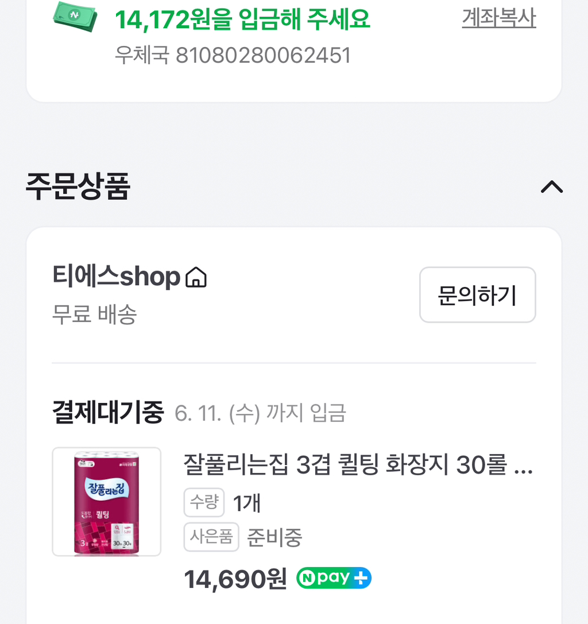588x624 pixels.
Task: Click the 준비중 gift status text
Action: [274, 538]
